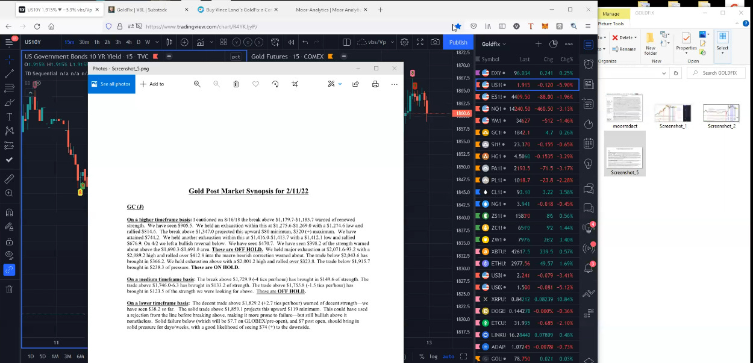Viewport: 753px width, 363px height.
Task: Open Manage tab in File Explorer
Action: 611,13
